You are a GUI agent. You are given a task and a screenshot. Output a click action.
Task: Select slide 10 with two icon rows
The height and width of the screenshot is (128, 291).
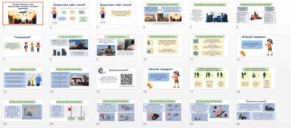[163, 46]
